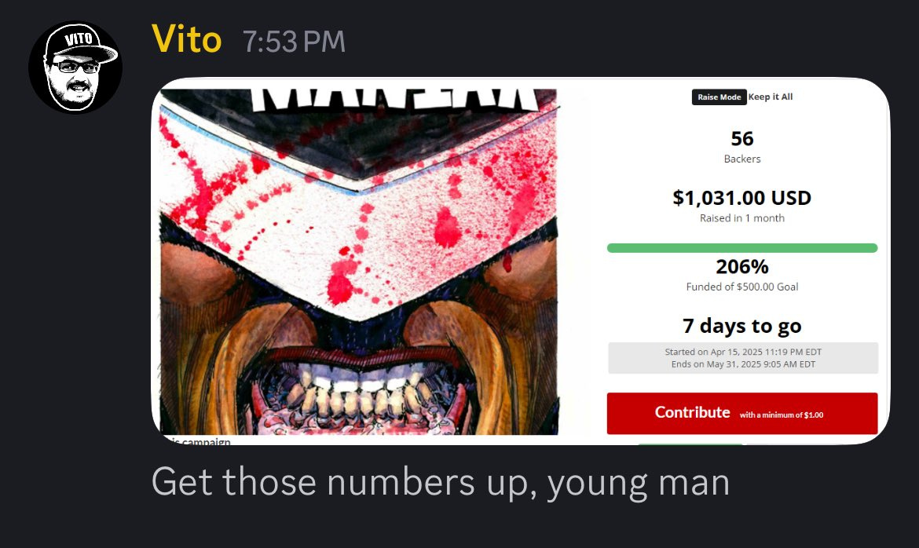
Task: Open Vito's profile avatar
Action: [x=75, y=68]
